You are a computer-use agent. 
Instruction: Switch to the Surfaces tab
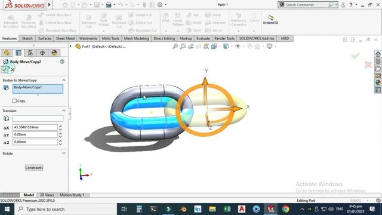coord(45,38)
